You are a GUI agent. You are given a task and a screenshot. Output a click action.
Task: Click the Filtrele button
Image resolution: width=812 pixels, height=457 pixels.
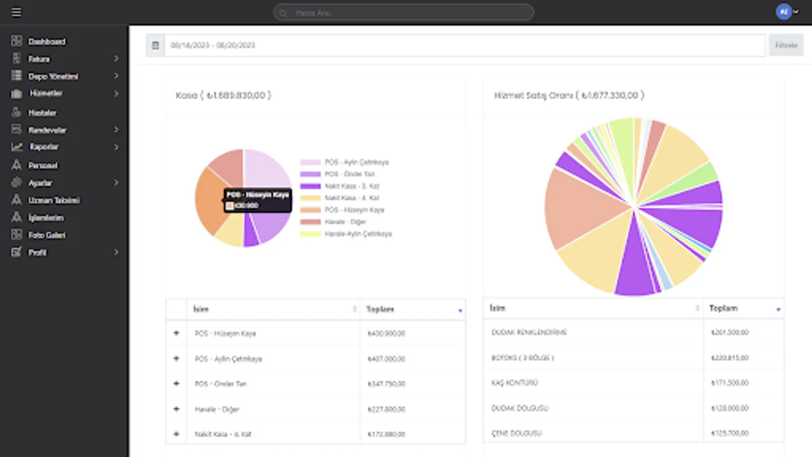click(786, 45)
